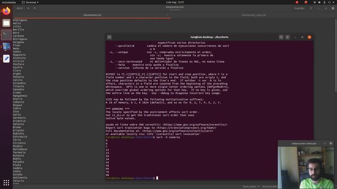Click the Nitrógeno line in gedit
The image size is (337, 189).
pos(20,39)
